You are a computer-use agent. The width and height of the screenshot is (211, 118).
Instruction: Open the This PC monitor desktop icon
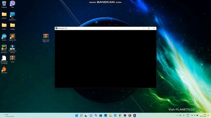click(x=13, y=16)
